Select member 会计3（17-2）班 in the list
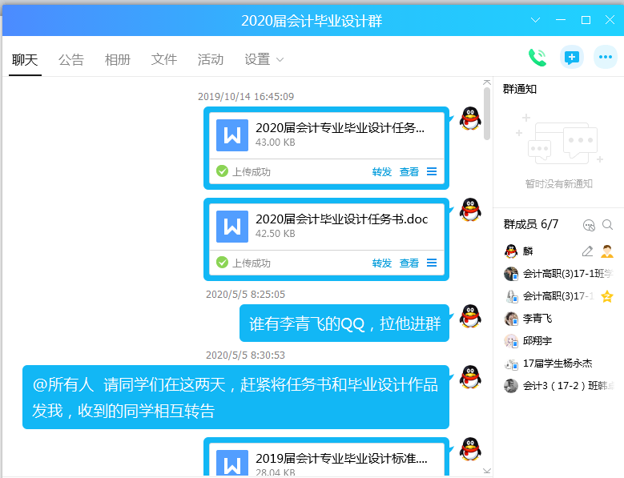 558,386
